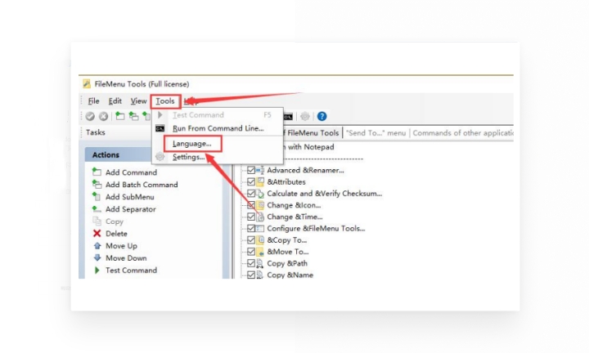Click the Calculate and Verify Checksum icon
This screenshot has height=353, width=589.
[260, 194]
